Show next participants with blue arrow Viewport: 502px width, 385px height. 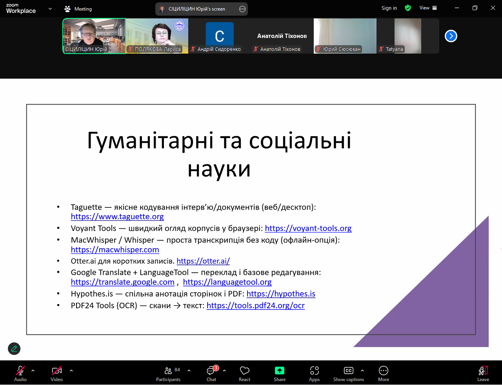pyautogui.click(x=451, y=36)
